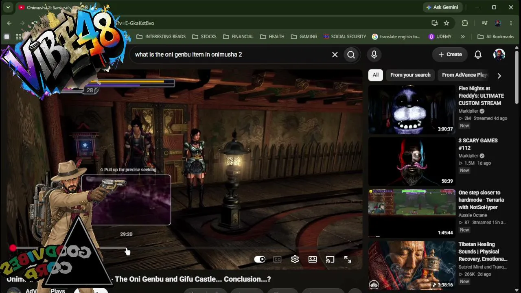Open the tab groups icon in bookmarks bar
Image resolution: width=521 pixels, height=293 pixels.
point(7,37)
